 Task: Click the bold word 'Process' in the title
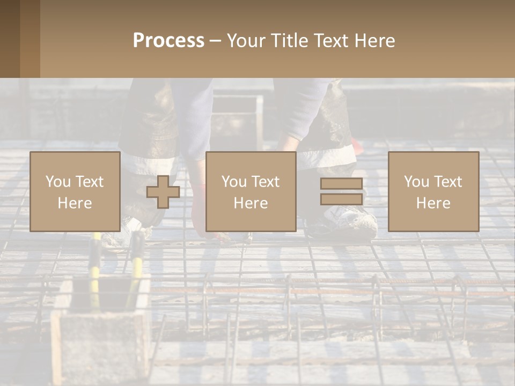(168, 40)
